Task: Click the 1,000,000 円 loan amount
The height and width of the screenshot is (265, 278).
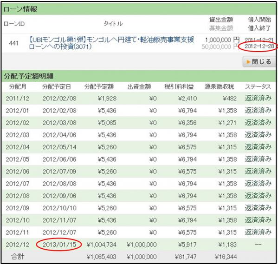Action: (x=222, y=40)
